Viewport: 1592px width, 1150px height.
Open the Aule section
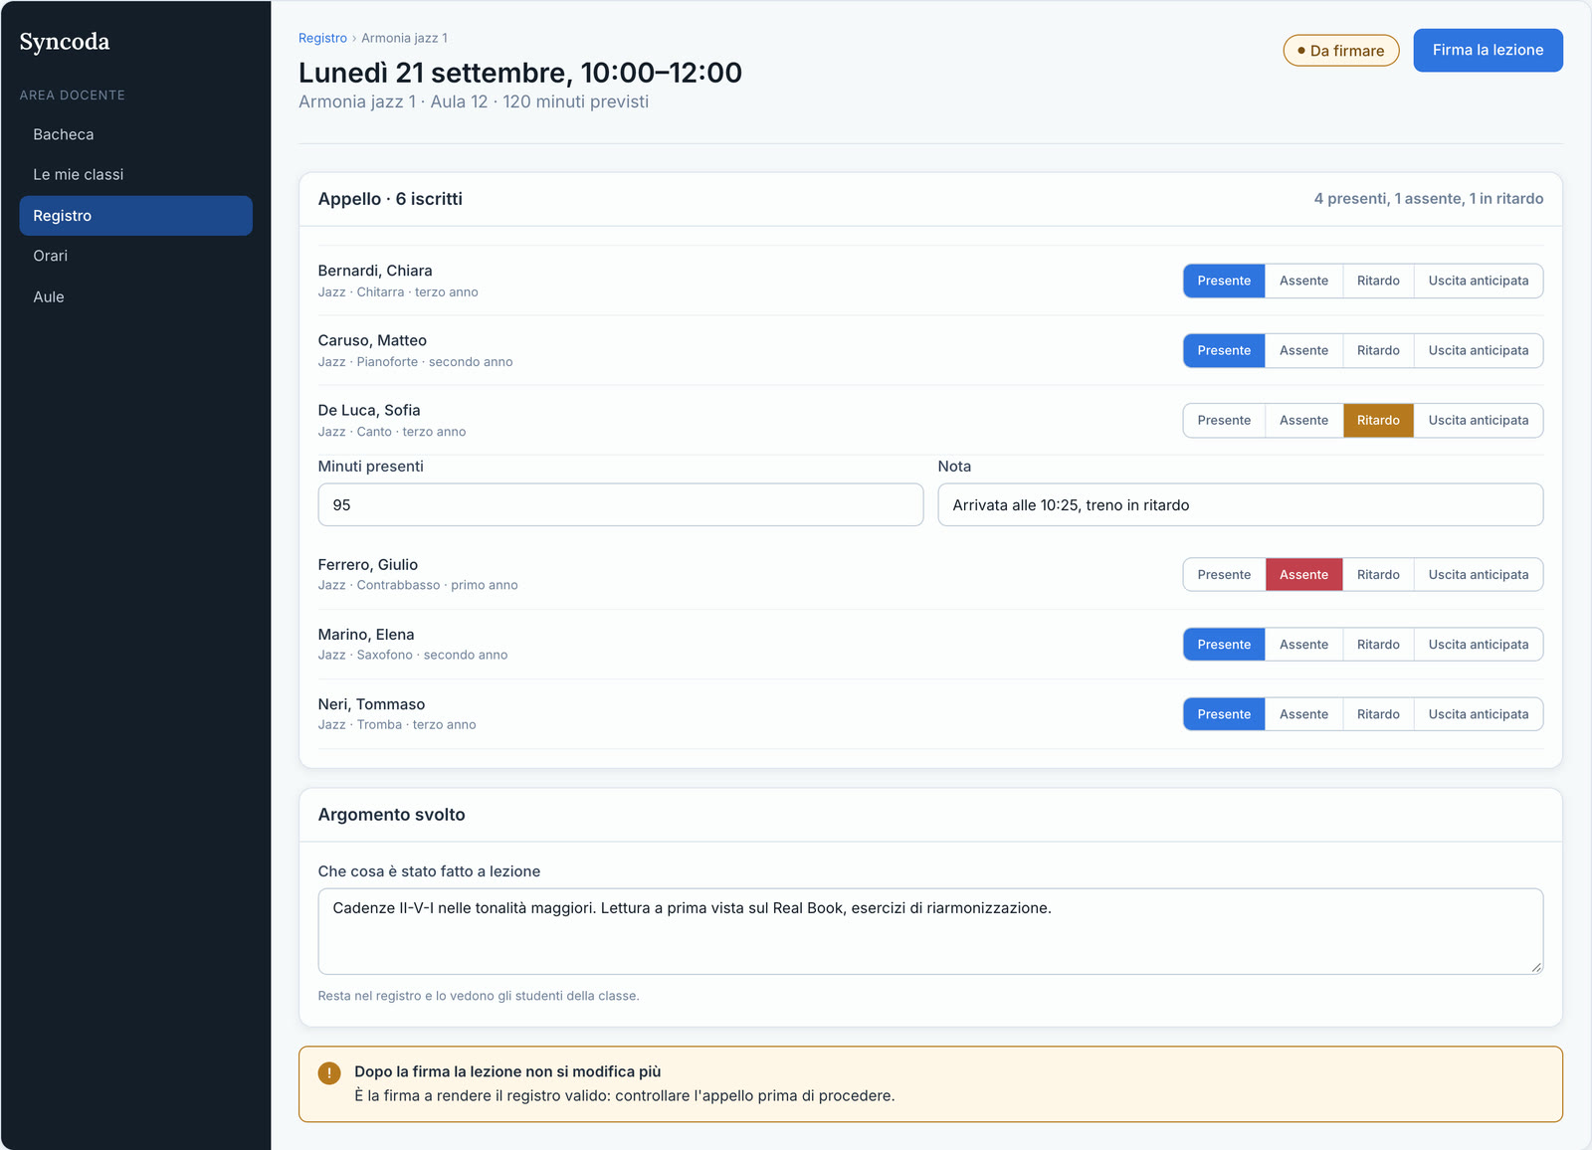[x=135, y=296]
